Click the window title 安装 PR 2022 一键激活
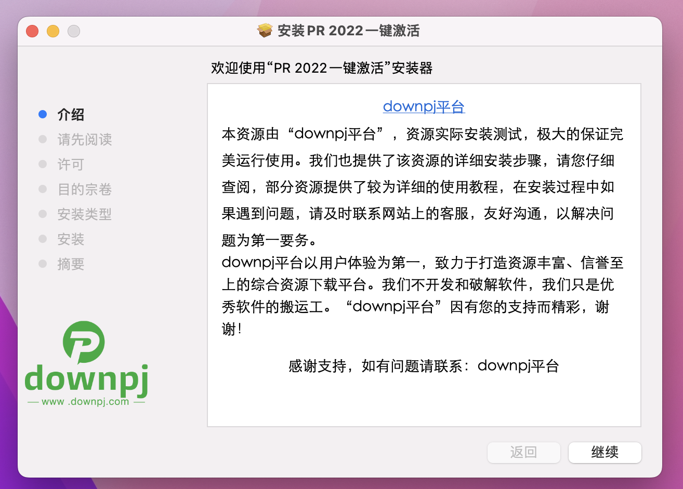 click(x=348, y=31)
